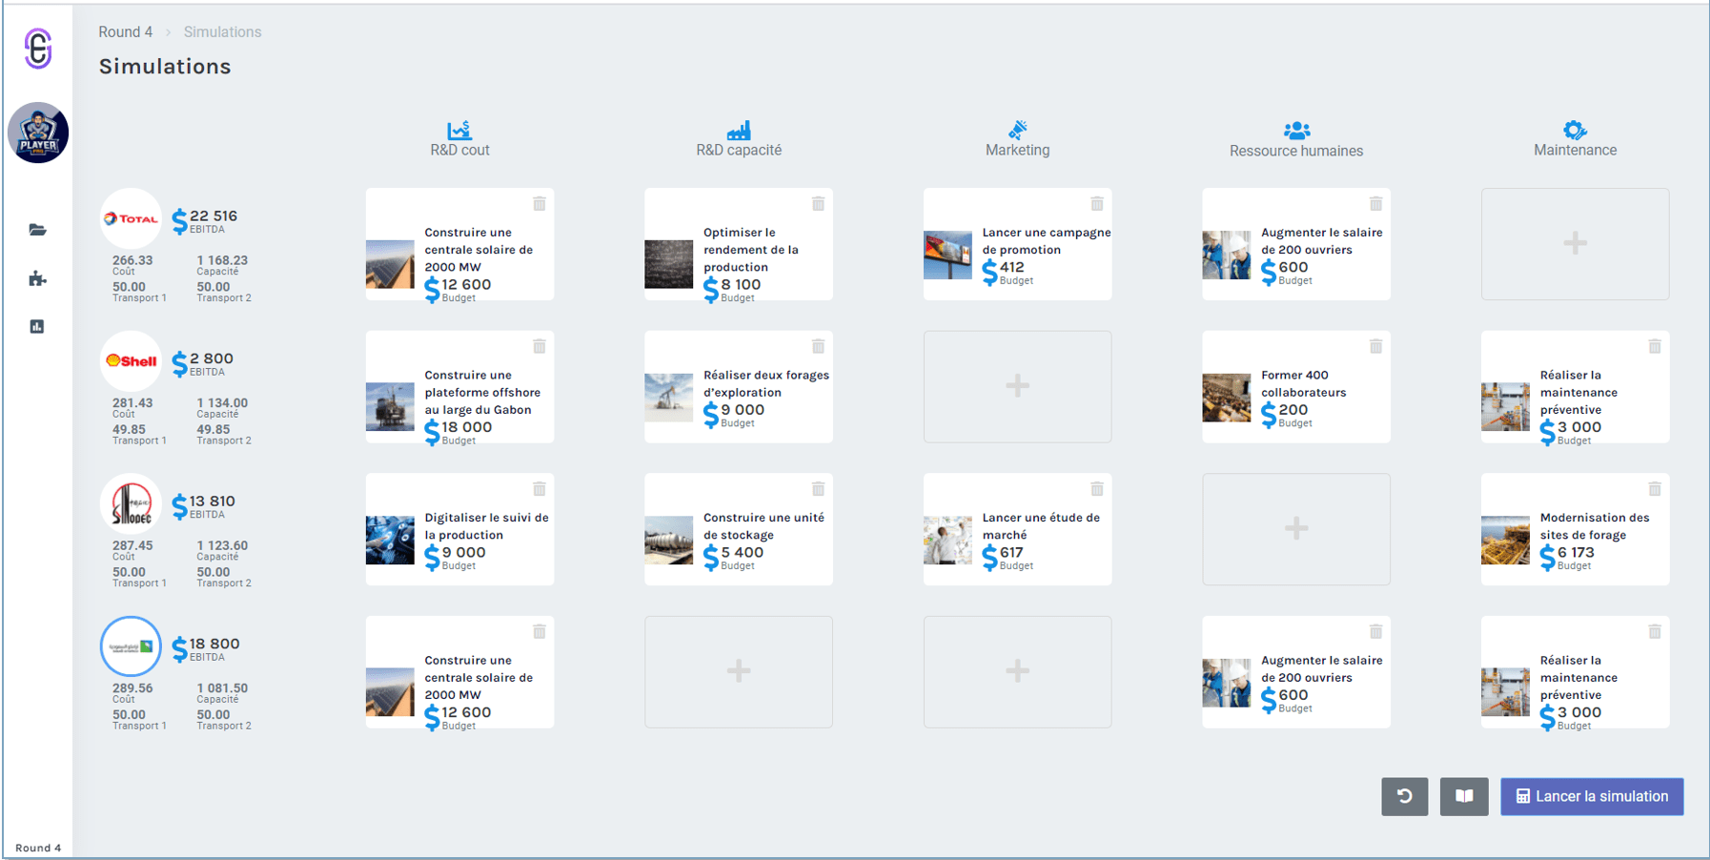This screenshot has width=1710, height=860.
Task: Open the Maintenance gear icon
Action: pyautogui.click(x=1575, y=130)
